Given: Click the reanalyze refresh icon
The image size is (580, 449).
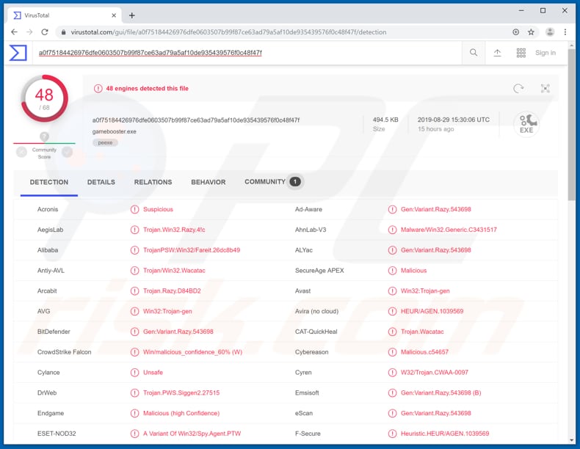Looking at the screenshot, I should [x=518, y=88].
